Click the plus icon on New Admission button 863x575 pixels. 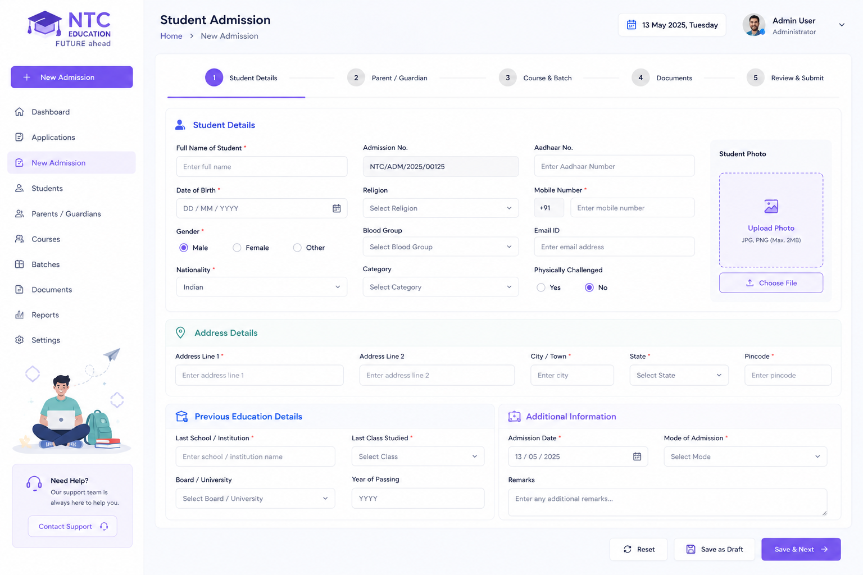(26, 77)
